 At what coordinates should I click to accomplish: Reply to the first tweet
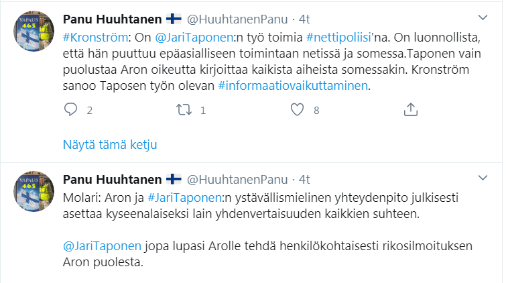coord(71,109)
